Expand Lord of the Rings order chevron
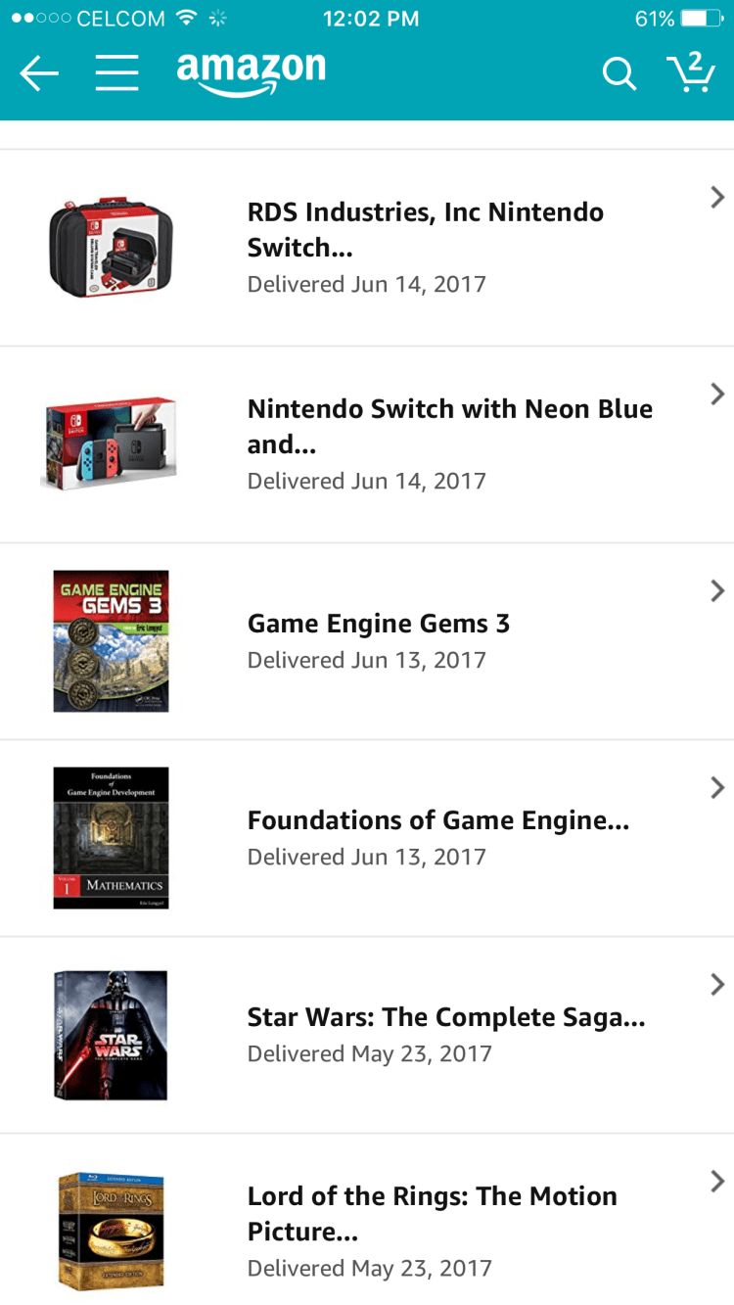734x1305 pixels. click(717, 1182)
